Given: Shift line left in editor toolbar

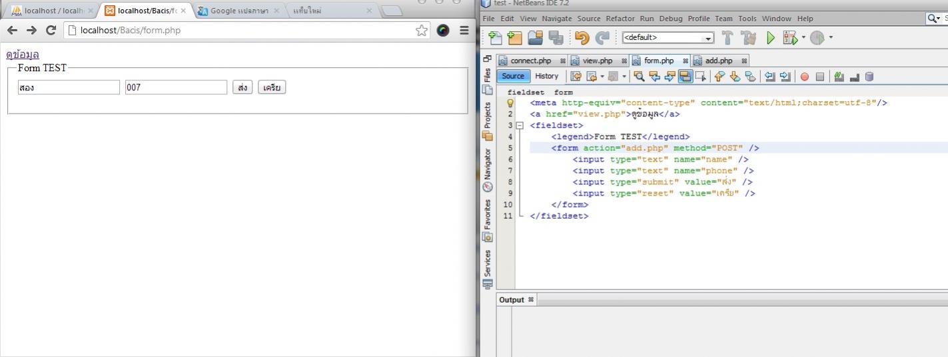Looking at the screenshot, I should [x=770, y=76].
